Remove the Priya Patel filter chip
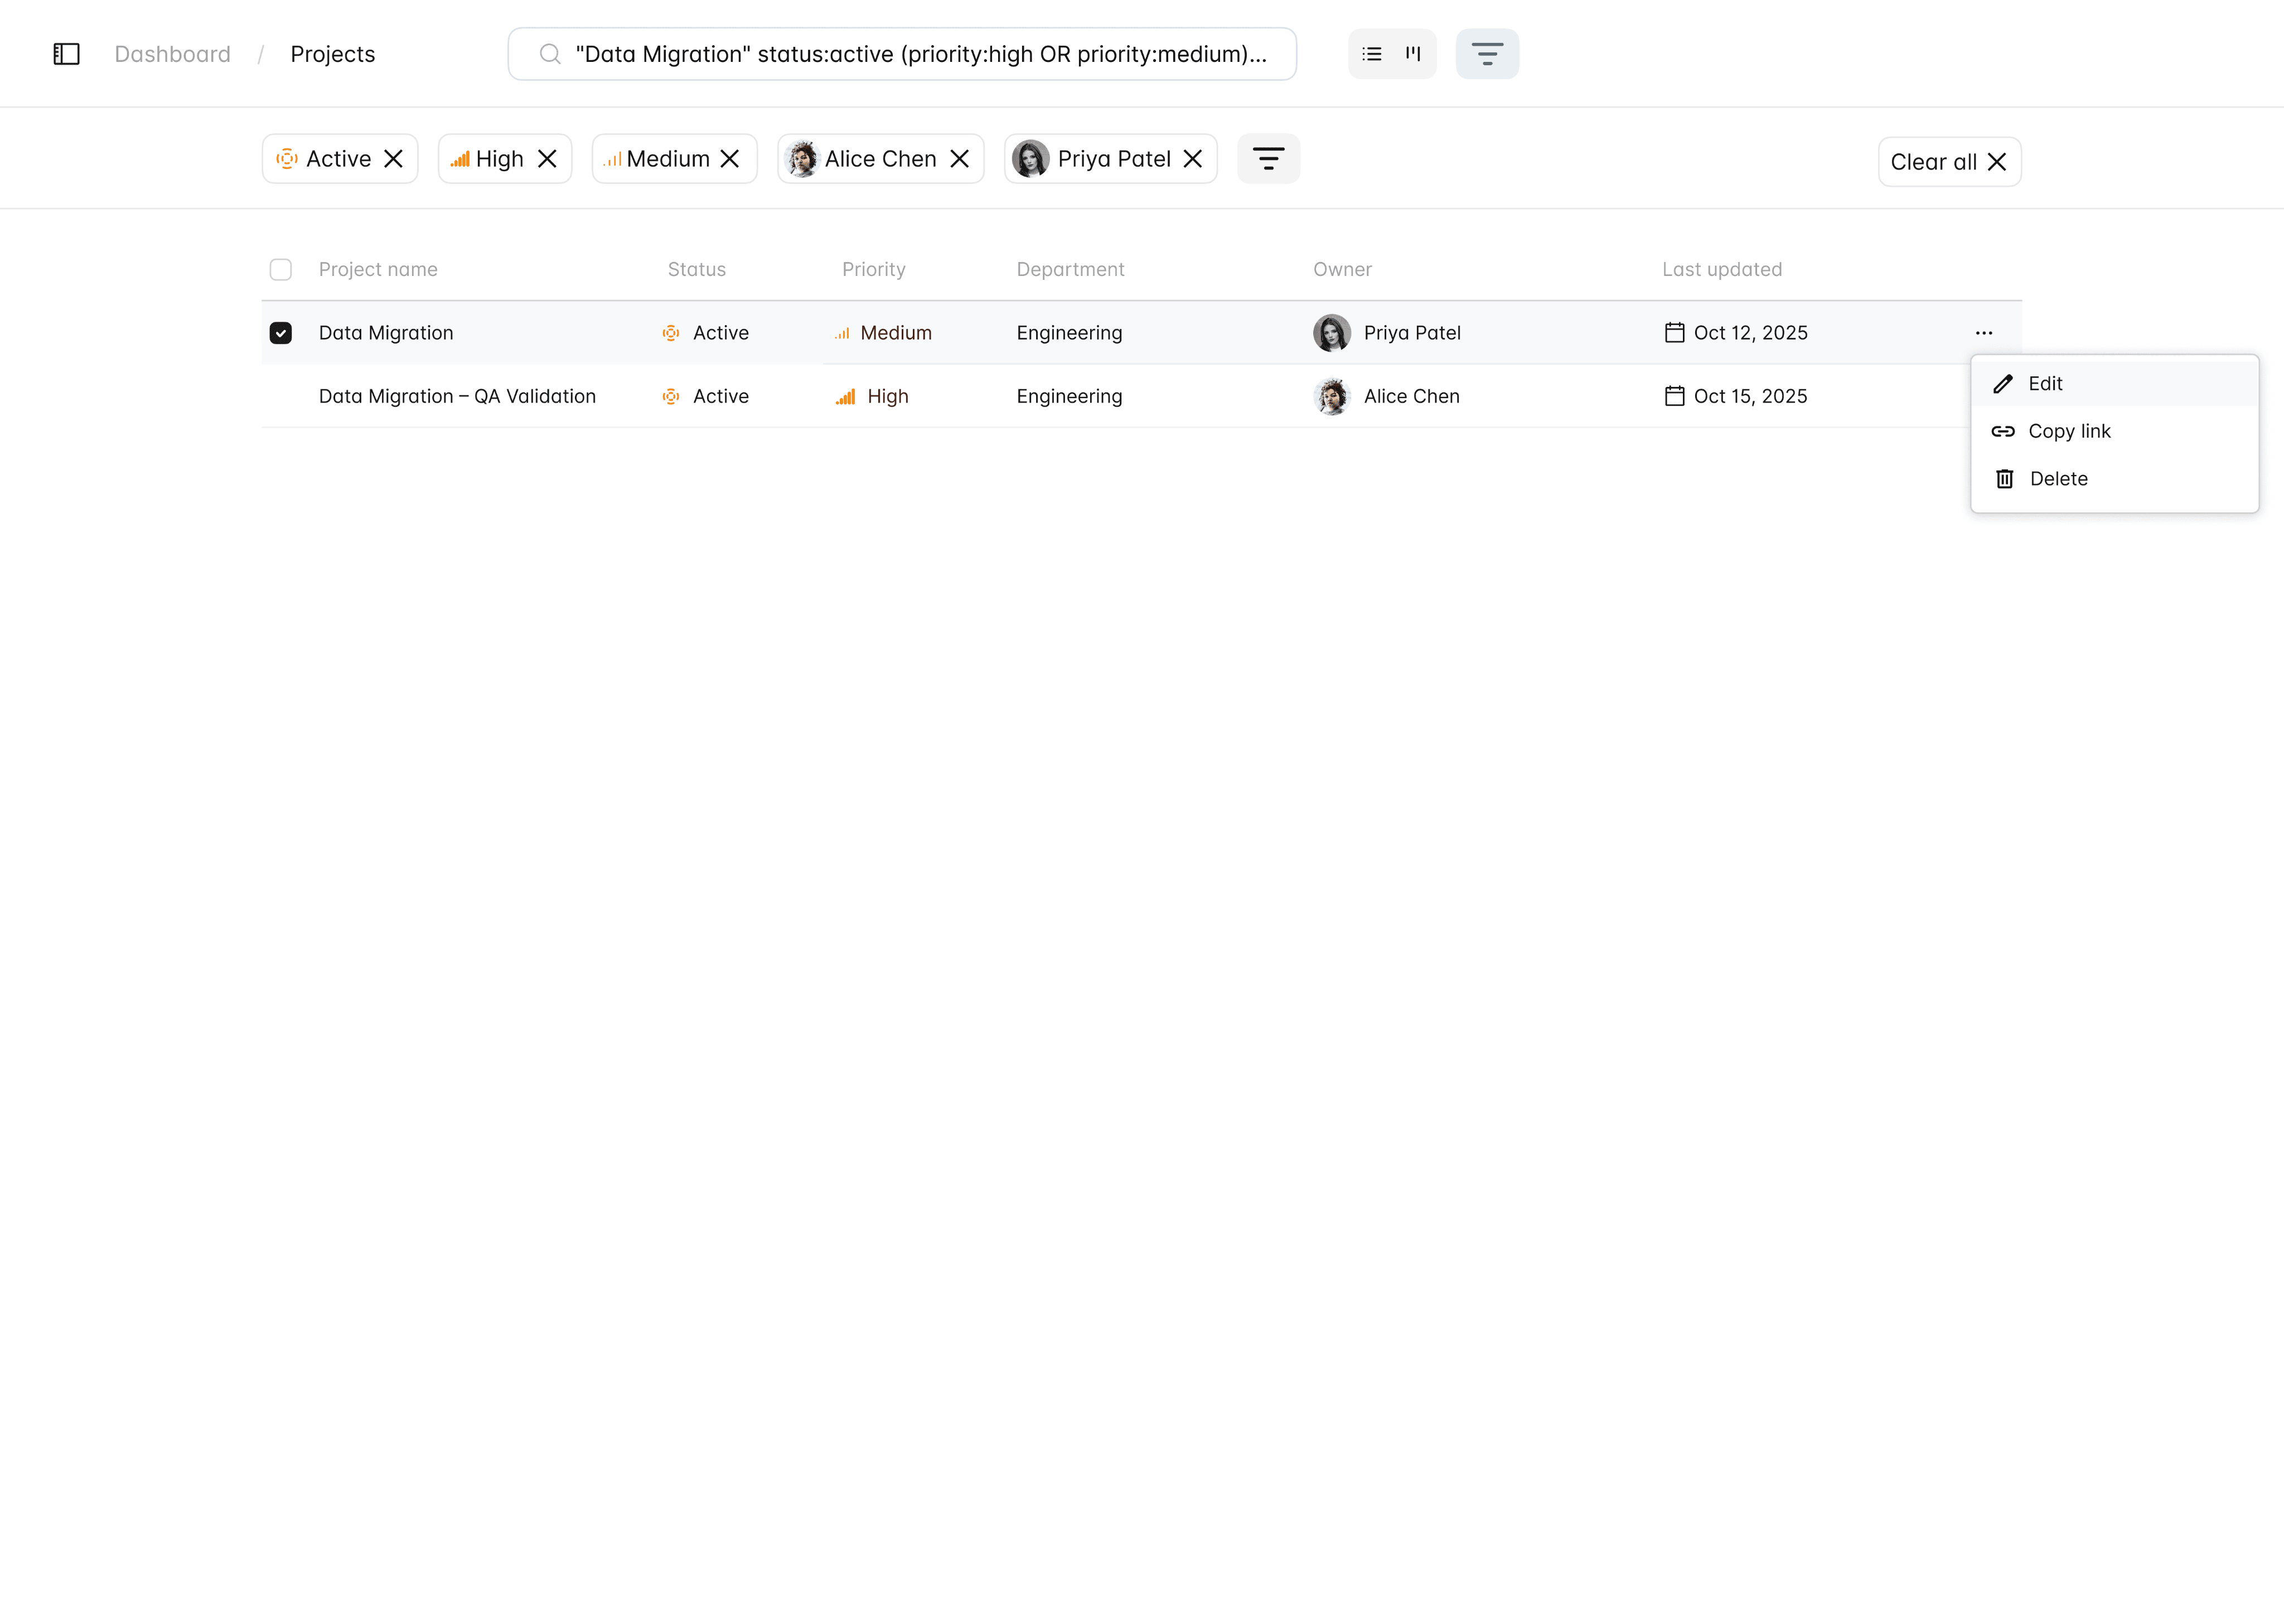Screen dimensions: 2284x1624 (1193, 159)
